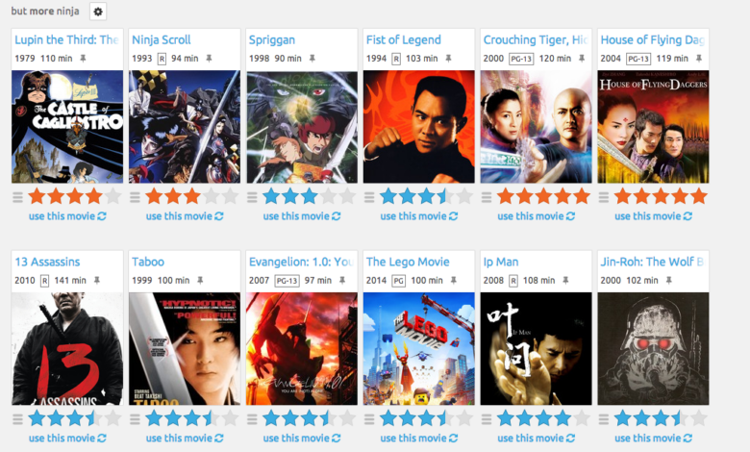The height and width of the screenshot is (452, 750).
Task: Rate Ninja Scroll five stars
Action: coord(230,196)
